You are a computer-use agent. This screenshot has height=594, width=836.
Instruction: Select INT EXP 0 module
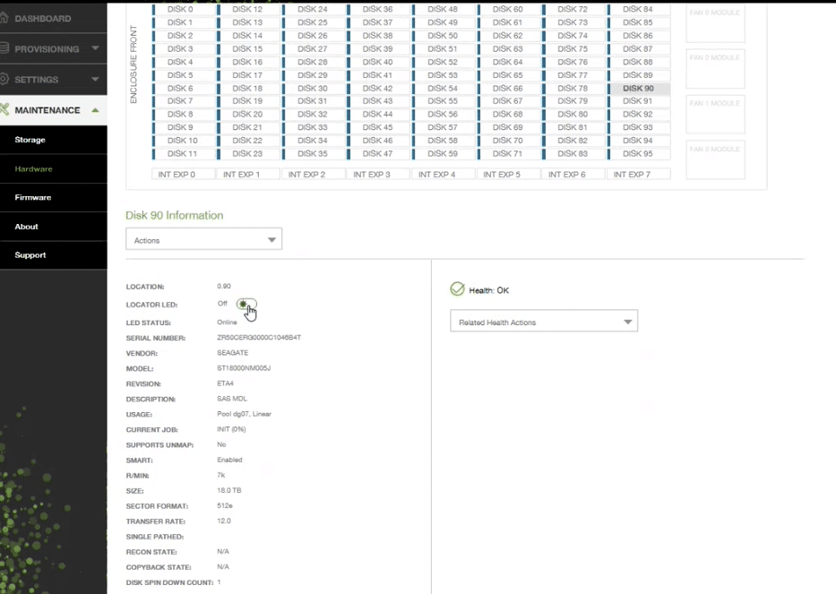point(184,175)
